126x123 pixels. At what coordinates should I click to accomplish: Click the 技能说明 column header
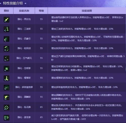(x=87, y=11)
